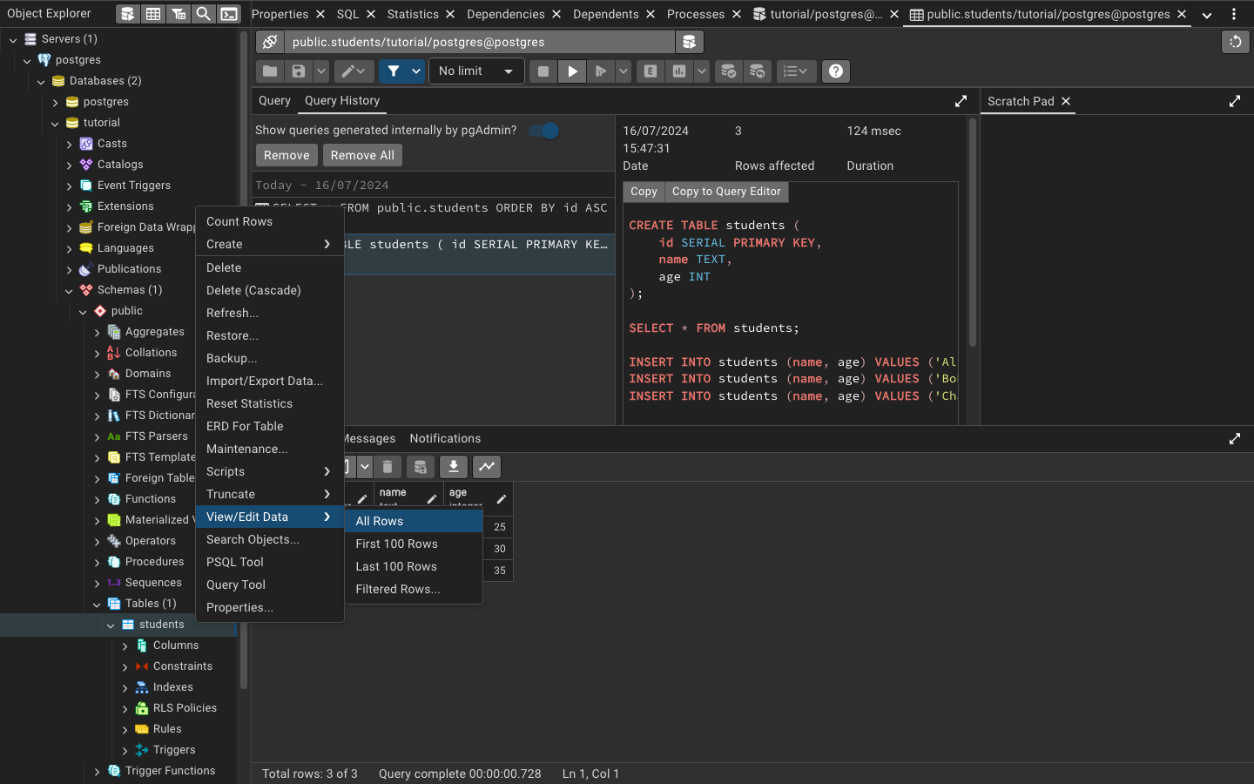
Task: Open the help question mark icon
Action: click(836, 71)
